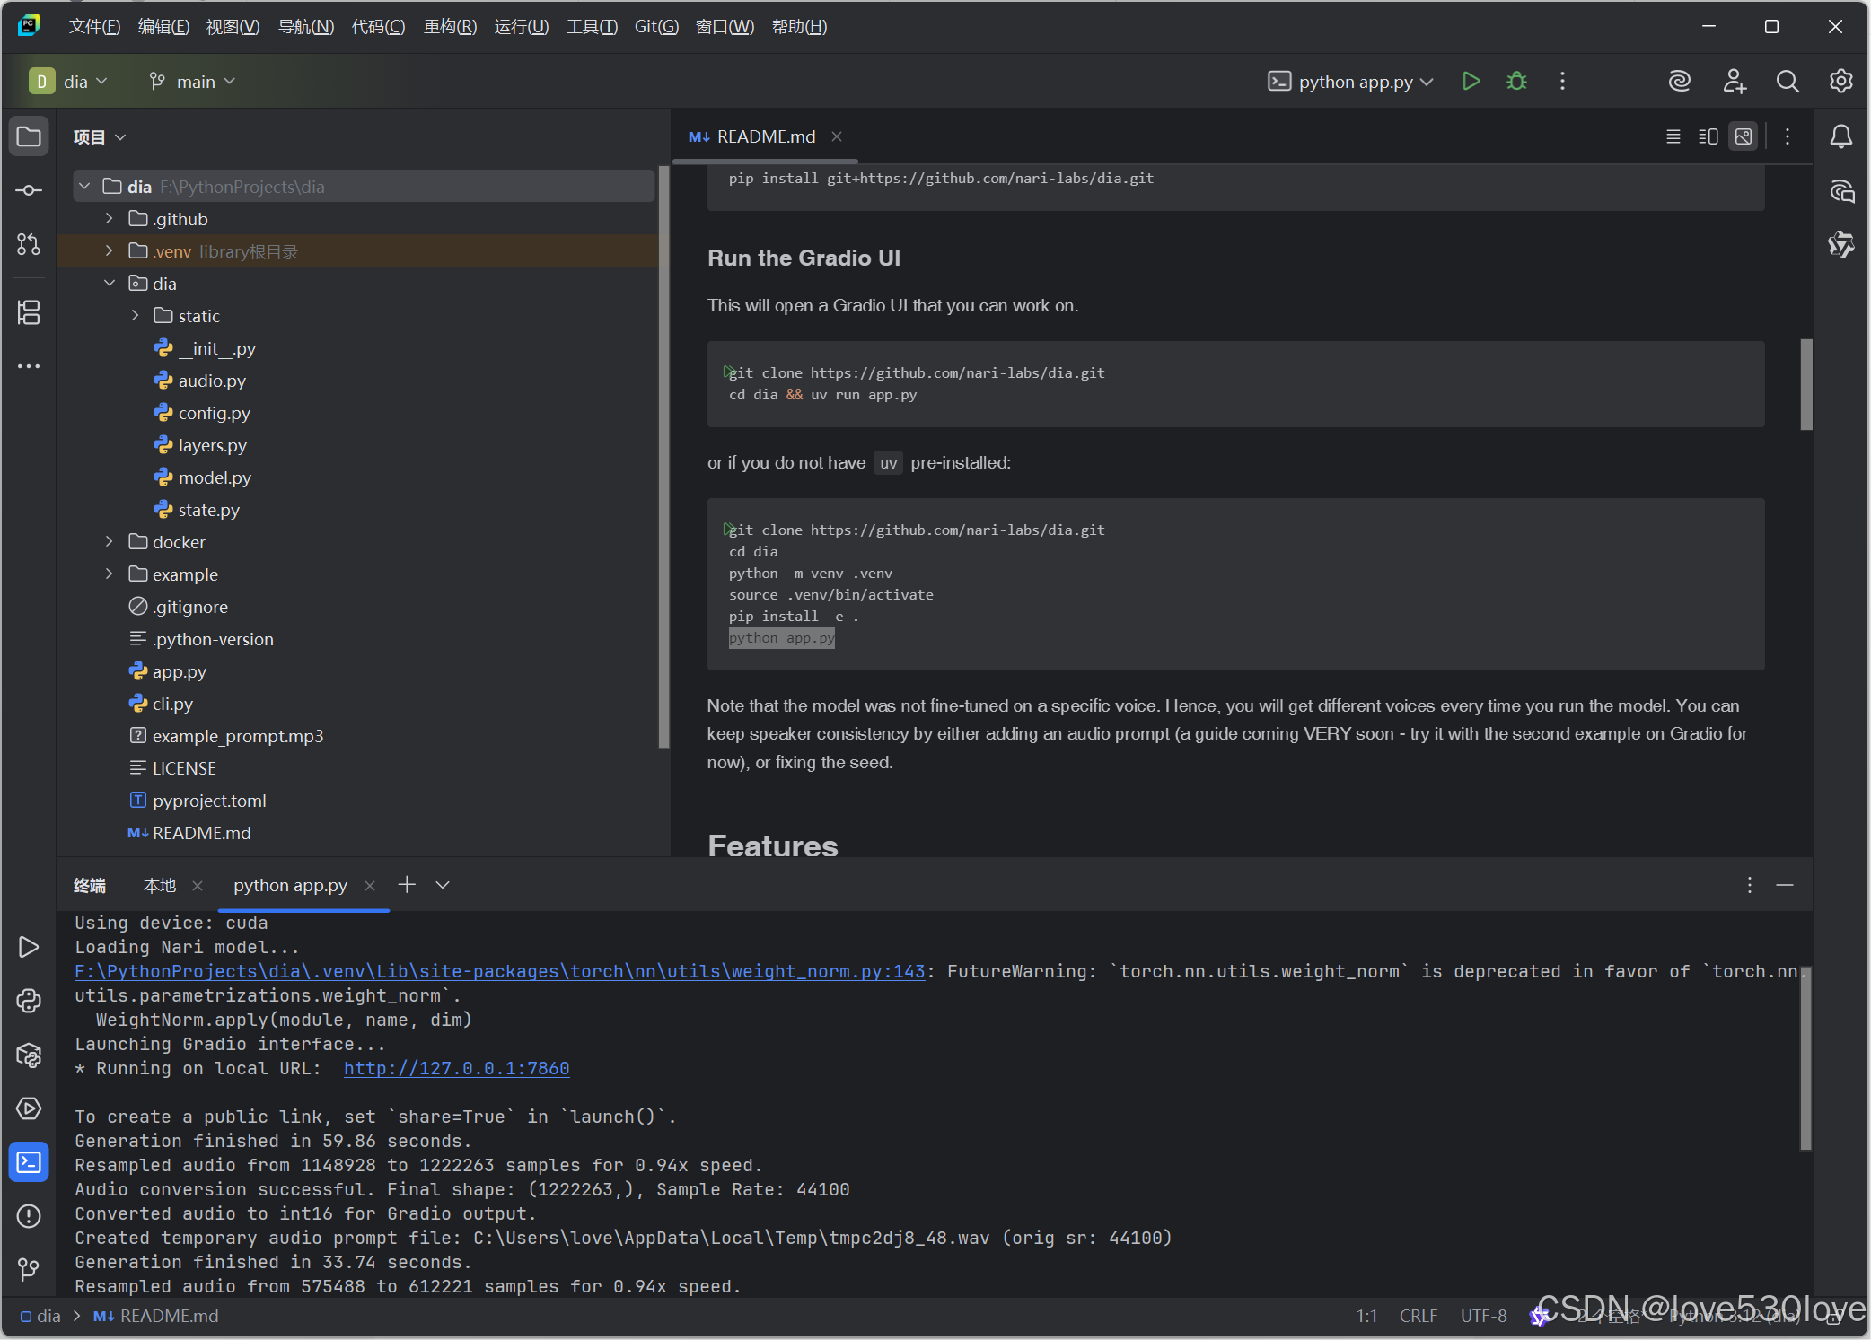Click the green Run button
The width and height of the screenshot is (1871, 1340).
[1470, 82]
